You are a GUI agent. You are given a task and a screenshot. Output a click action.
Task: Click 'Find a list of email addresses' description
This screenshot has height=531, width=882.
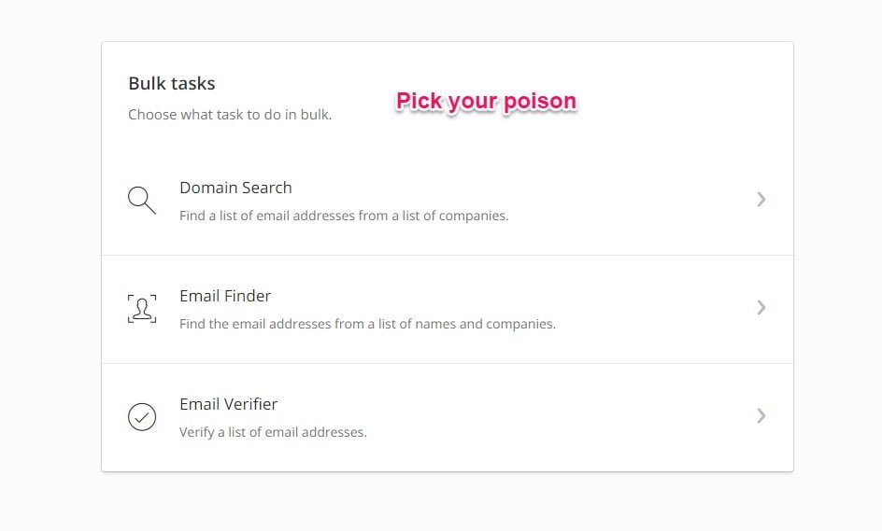point(344,216)
